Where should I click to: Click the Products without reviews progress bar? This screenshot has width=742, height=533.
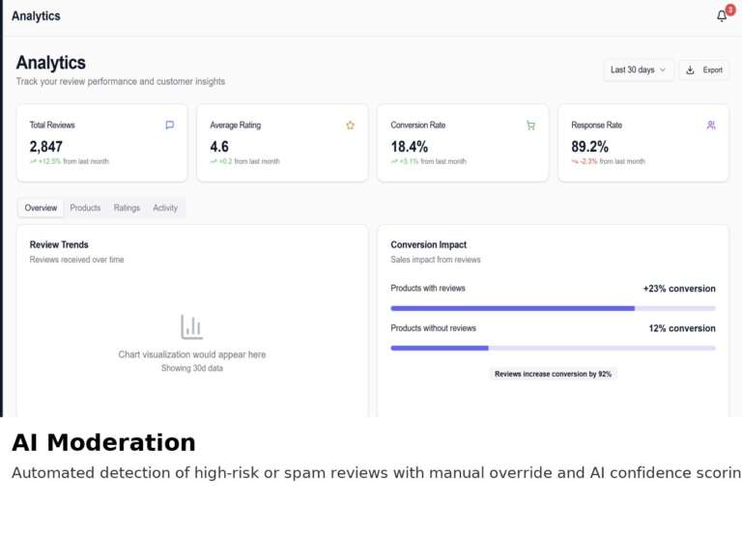coord(553,348)
